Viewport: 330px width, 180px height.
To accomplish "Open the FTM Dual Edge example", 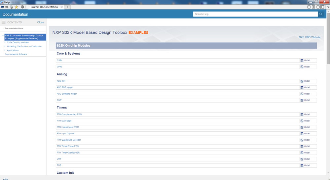I will coord(64,121).
